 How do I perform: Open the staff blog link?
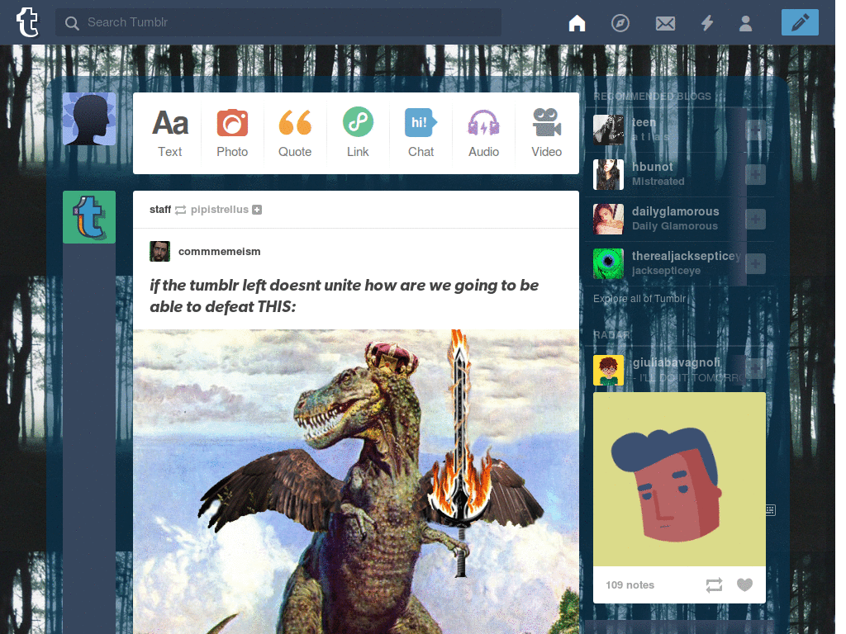pos(160,209)
